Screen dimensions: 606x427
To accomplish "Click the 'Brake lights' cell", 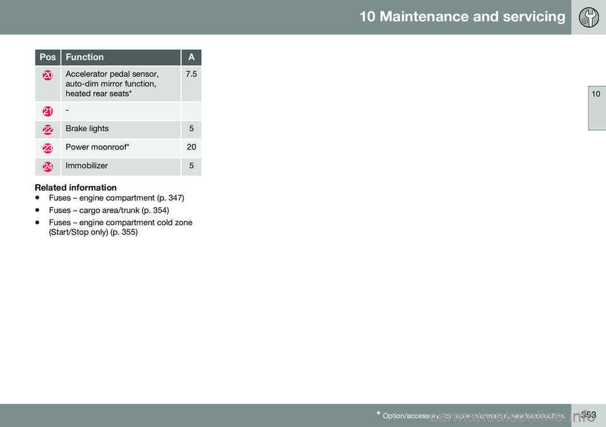I will tap(121, 129).
